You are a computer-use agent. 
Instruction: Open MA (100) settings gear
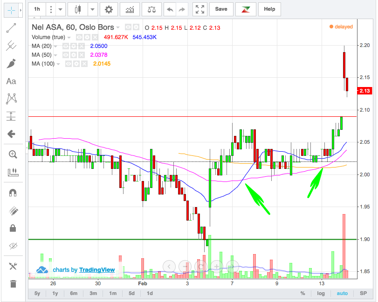[76, 64]
